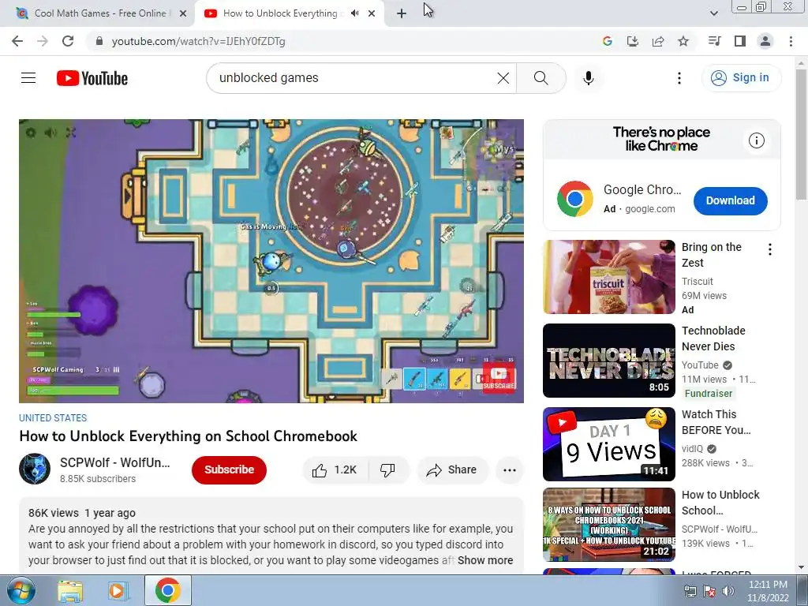Screen dimensions: 808x606
Task: Click the How to Unblock School... title
Action: pos(720,503)
